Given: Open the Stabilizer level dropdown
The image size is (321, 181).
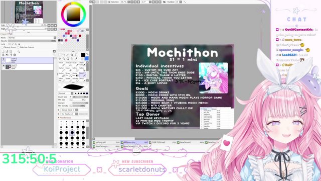Looking at the screenshot, I should (181, 2).
